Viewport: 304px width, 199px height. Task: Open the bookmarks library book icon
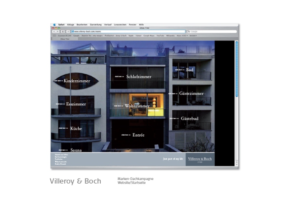(x=54, y=36)
